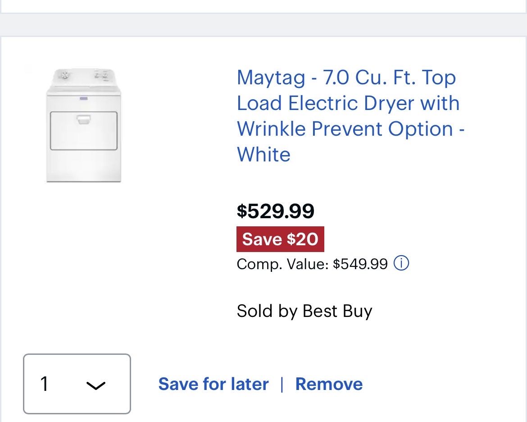
Task: Open the quantity dropdown box
Action: coord(77,384)
